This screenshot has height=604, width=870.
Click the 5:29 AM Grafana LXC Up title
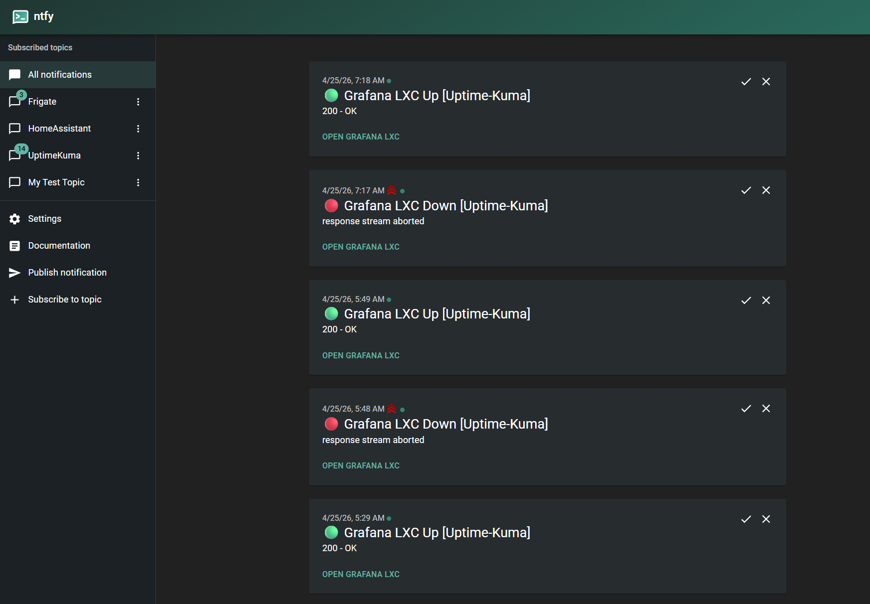[x=437, y=532]
